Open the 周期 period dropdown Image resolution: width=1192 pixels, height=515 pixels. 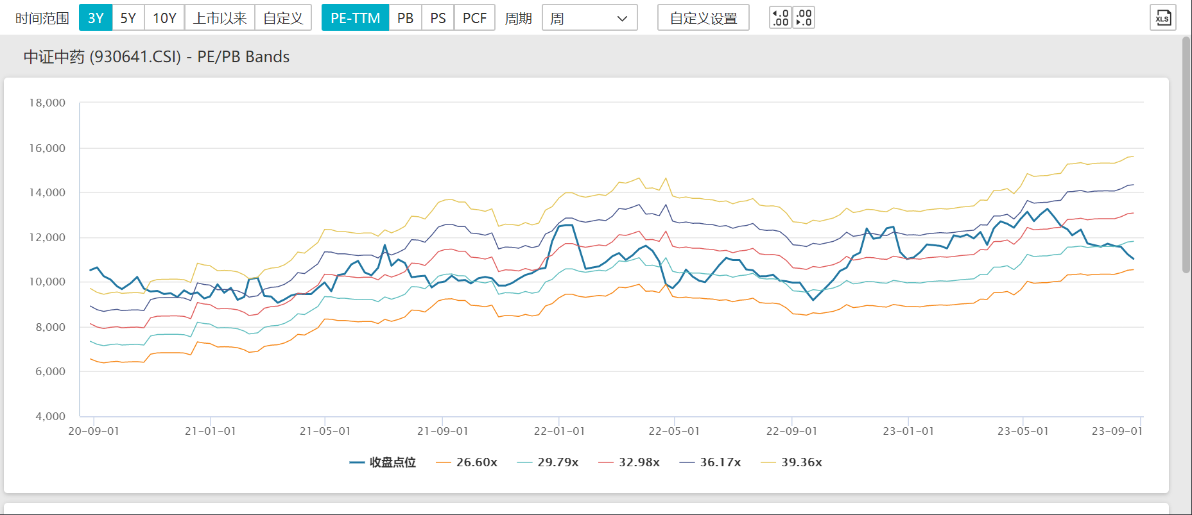[589, 18]
